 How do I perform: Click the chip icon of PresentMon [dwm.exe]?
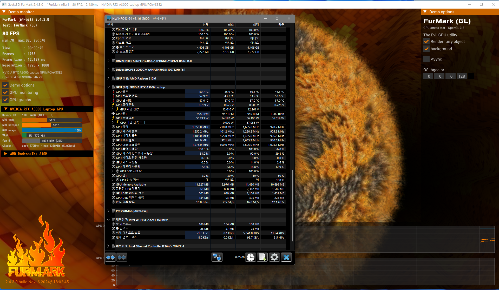coord(113,211)
